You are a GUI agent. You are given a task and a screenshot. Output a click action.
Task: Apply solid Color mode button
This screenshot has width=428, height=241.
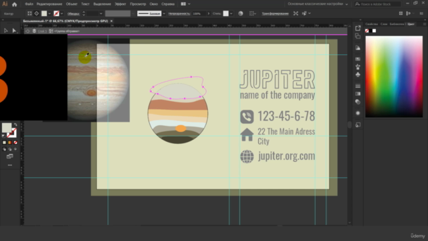(4, 143)
